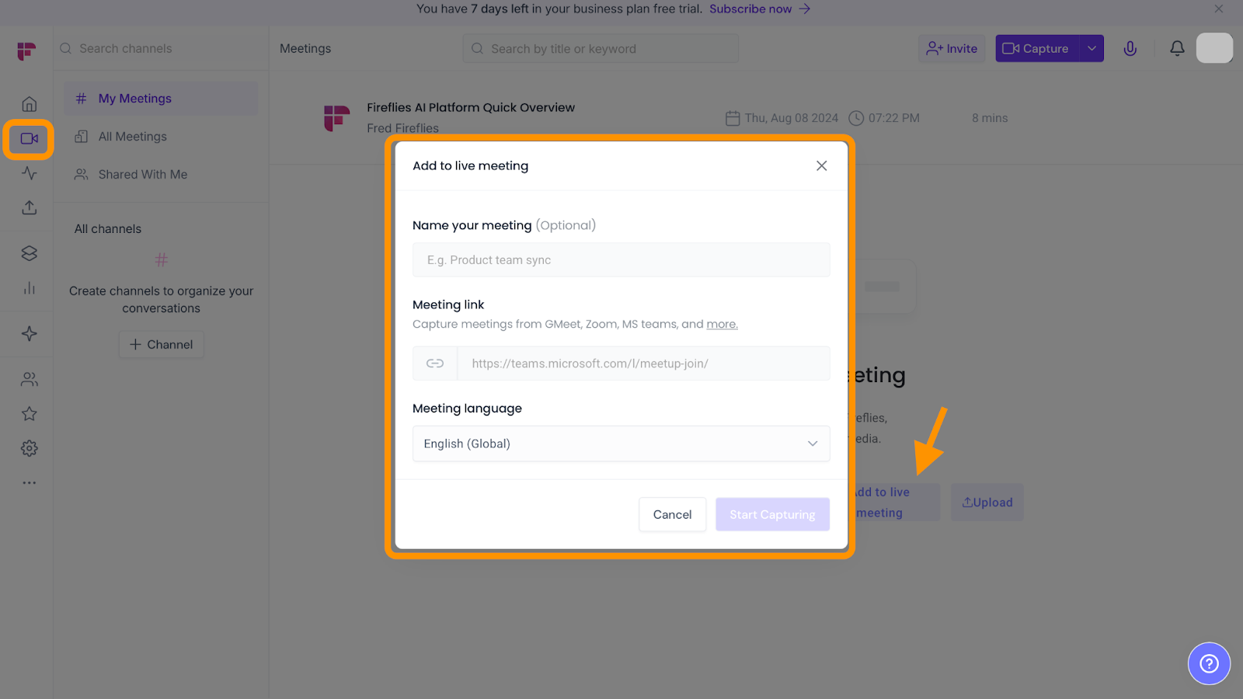Open the help question mark button
The image size is (1243, 699).
point(1209,663)
